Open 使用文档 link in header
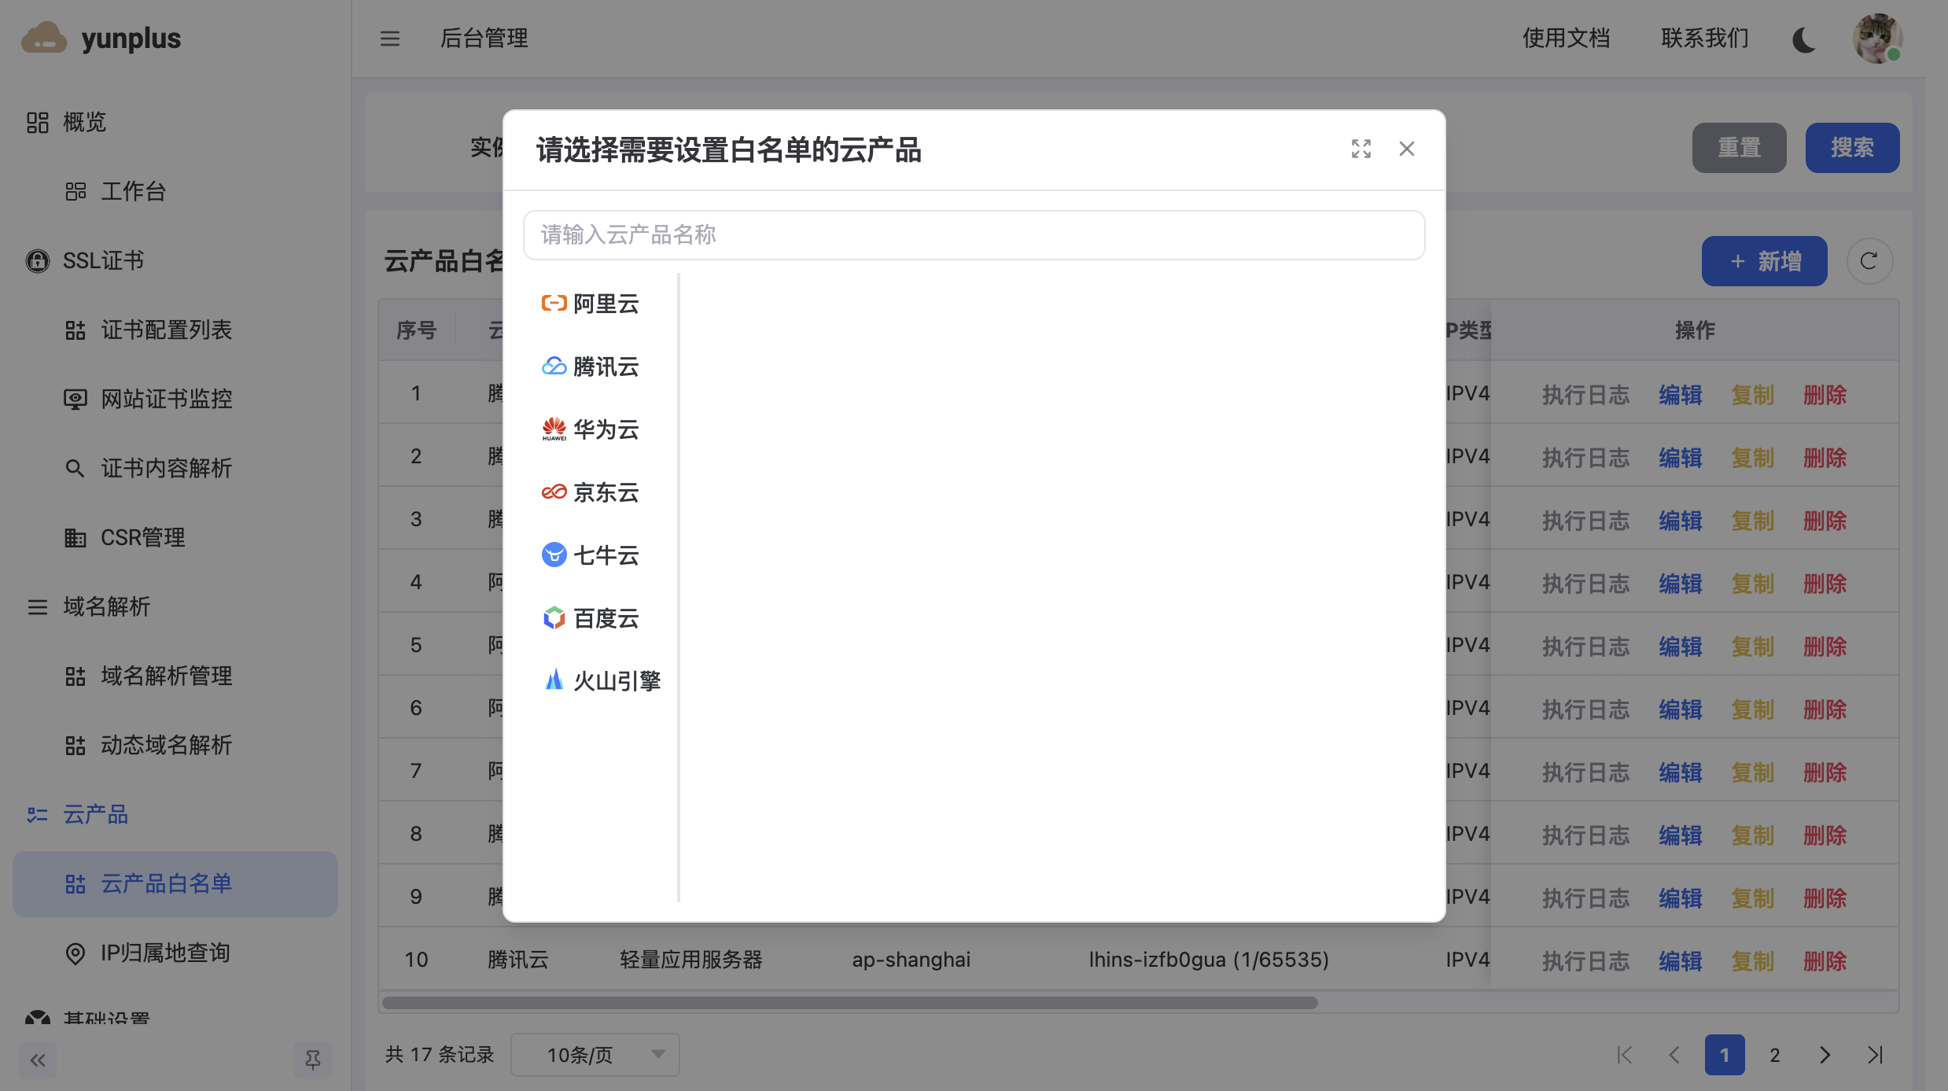1948x1091 pixels. [1566, 39]
